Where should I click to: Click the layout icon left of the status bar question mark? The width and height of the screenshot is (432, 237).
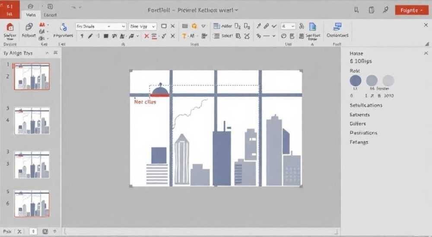pos(45,231)
